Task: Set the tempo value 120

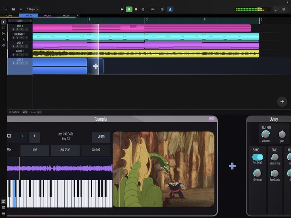Action: [152, 9]
